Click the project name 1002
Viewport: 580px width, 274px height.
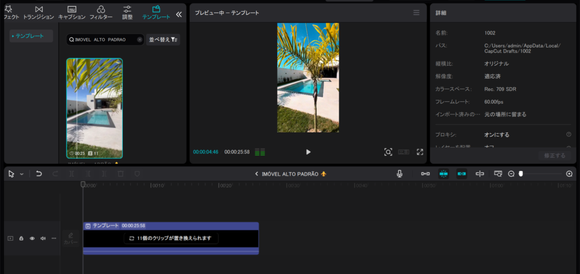[490, 33]
